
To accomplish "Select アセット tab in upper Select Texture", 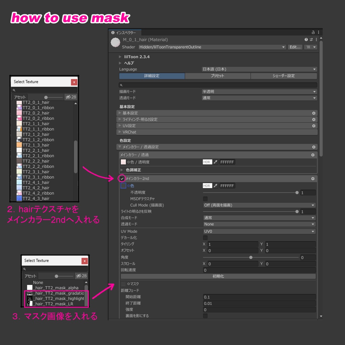I will (x=20, y=97).
